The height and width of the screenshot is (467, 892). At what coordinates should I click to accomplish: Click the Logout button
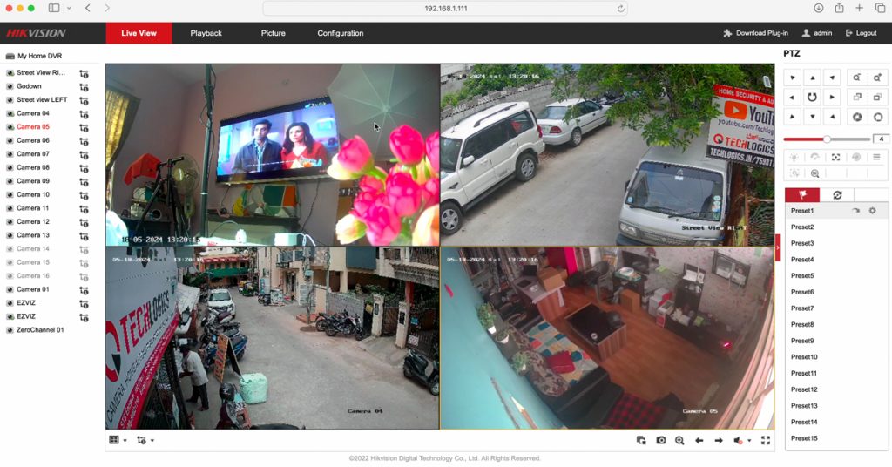[861, 33]
